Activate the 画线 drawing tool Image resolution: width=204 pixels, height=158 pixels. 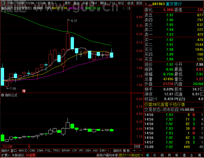coord(103,3)
